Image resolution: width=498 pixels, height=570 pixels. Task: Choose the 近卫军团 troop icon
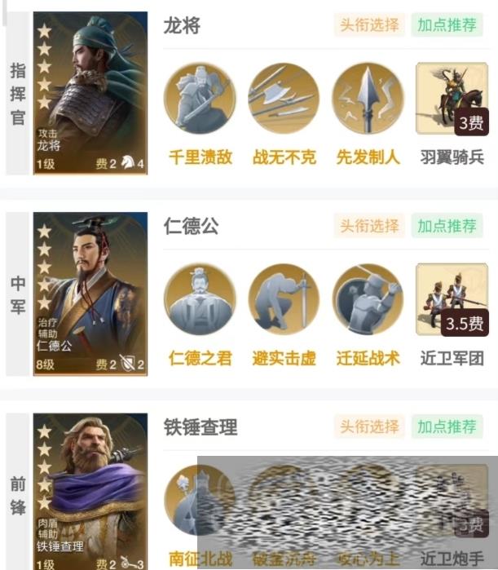(452, 299)
